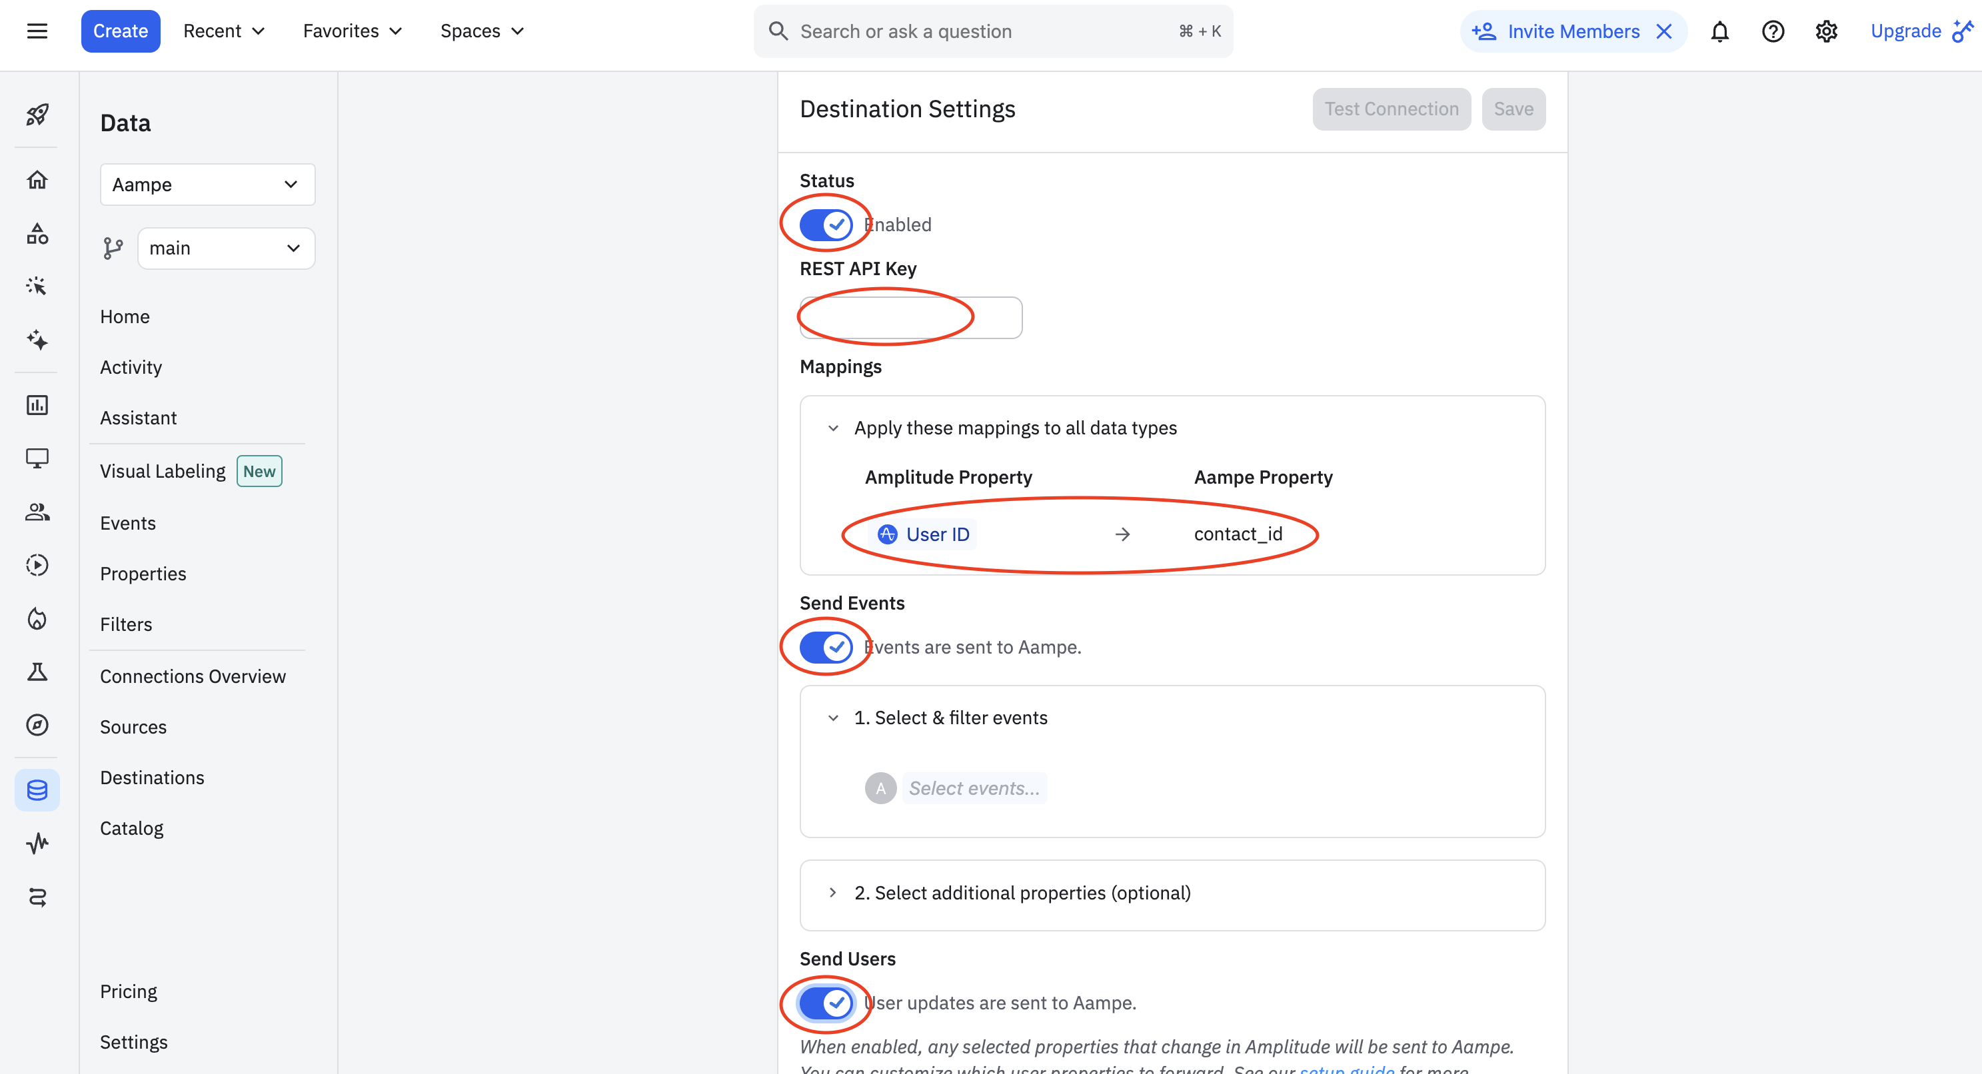1982x1074 pixels.
Task: Click the hamburger menu icon
Action: (x=37, y=31)
